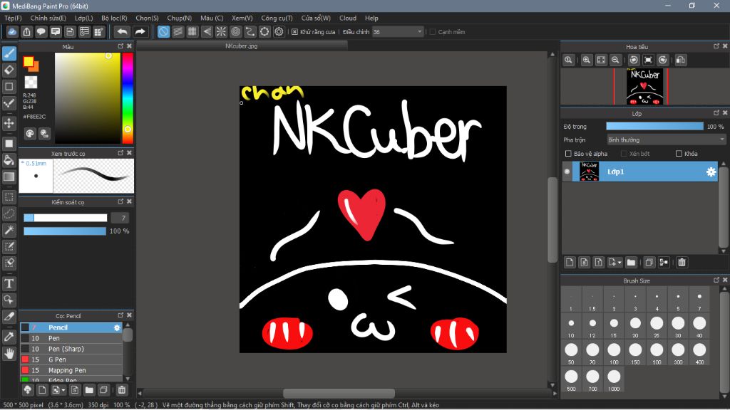Click the vertical hue slider bar
The width and height of the screenshot is (730, 410).
pyautogui.click(x=128, y=98)
